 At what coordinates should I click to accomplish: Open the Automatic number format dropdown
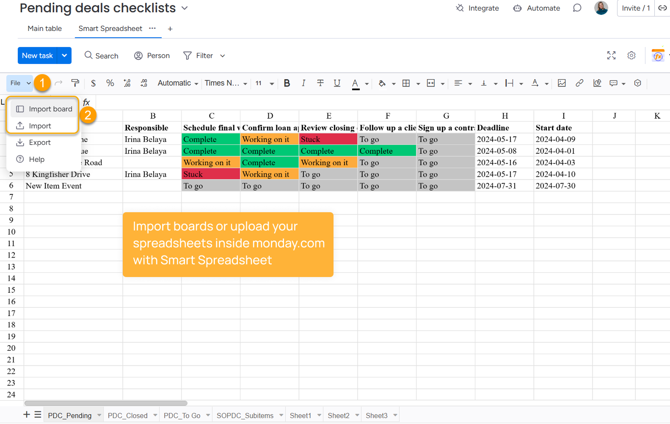(178, 83)
